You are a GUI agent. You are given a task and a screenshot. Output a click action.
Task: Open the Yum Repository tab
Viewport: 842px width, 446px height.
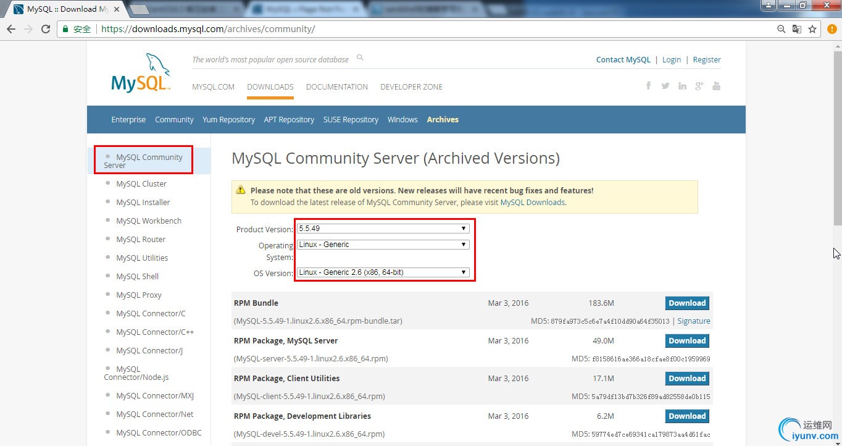click(228, 120)
